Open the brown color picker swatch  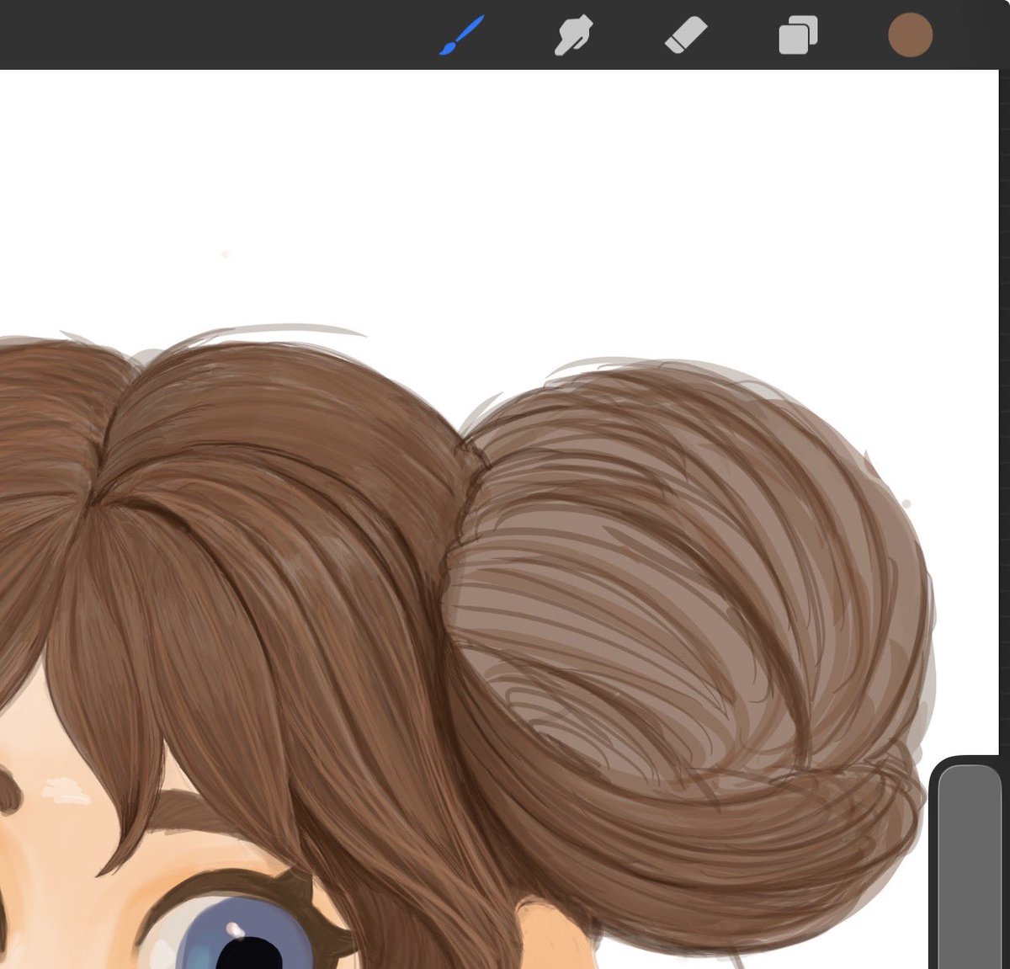click(911, 35)
